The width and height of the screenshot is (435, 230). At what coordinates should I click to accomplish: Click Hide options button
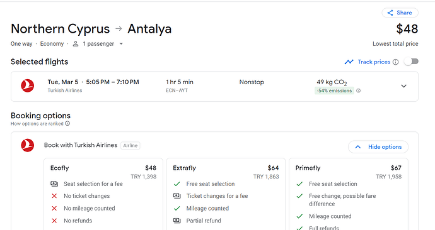click(378, 147)
